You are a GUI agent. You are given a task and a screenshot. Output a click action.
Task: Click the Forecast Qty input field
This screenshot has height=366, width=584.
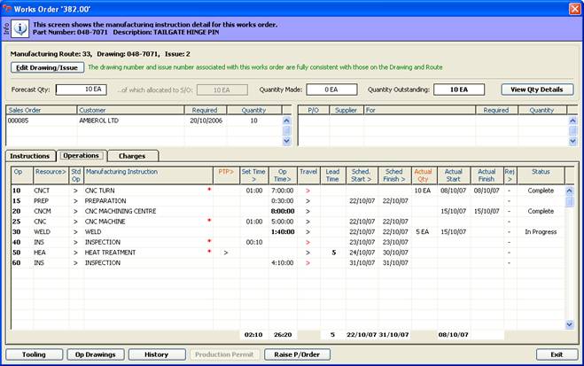point(83,90)
